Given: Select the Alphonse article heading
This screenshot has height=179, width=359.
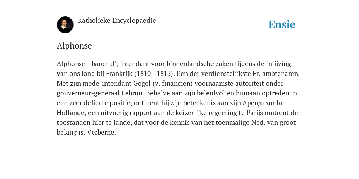Looking at the screenshot, I should click(x=74, y=46).
